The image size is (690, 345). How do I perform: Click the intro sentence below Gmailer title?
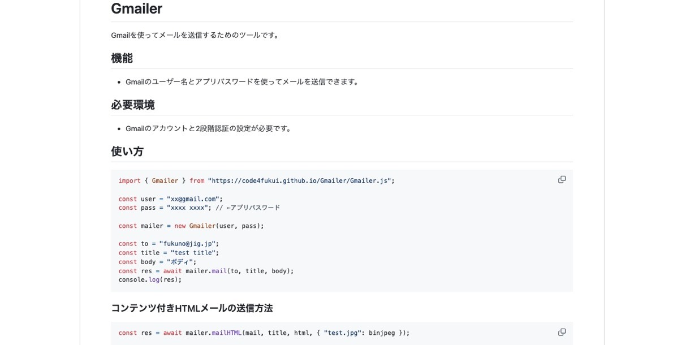[195, 35]
